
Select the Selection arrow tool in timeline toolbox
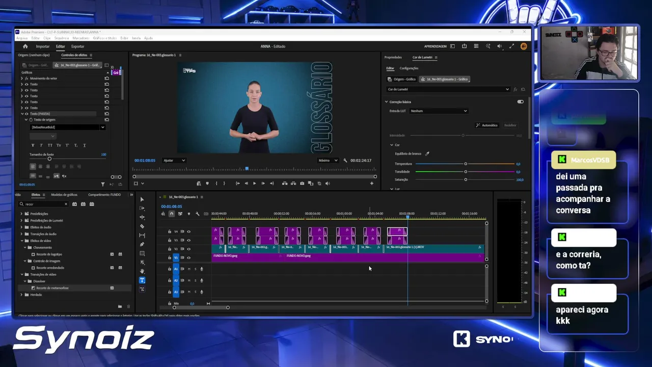coord(142,199)
